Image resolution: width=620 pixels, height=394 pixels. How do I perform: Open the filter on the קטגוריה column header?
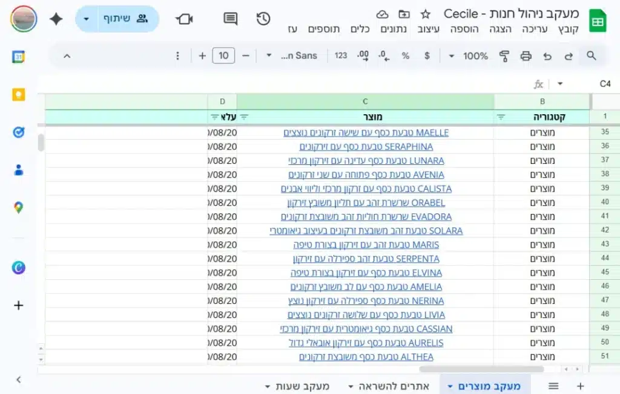(501, 117)
